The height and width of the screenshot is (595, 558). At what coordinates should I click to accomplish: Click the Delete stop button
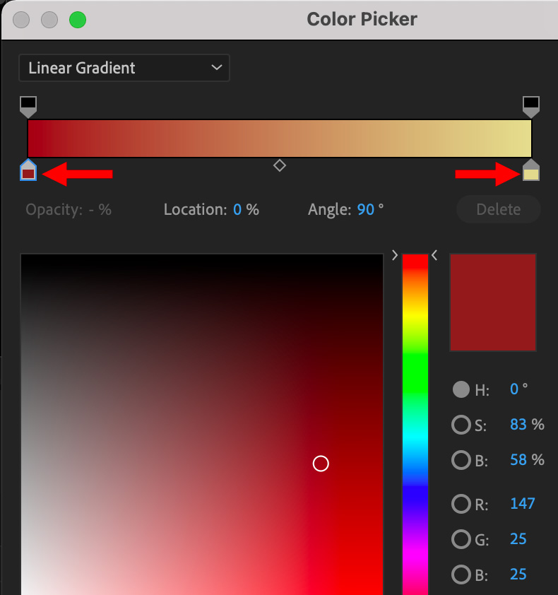[499, 209]
